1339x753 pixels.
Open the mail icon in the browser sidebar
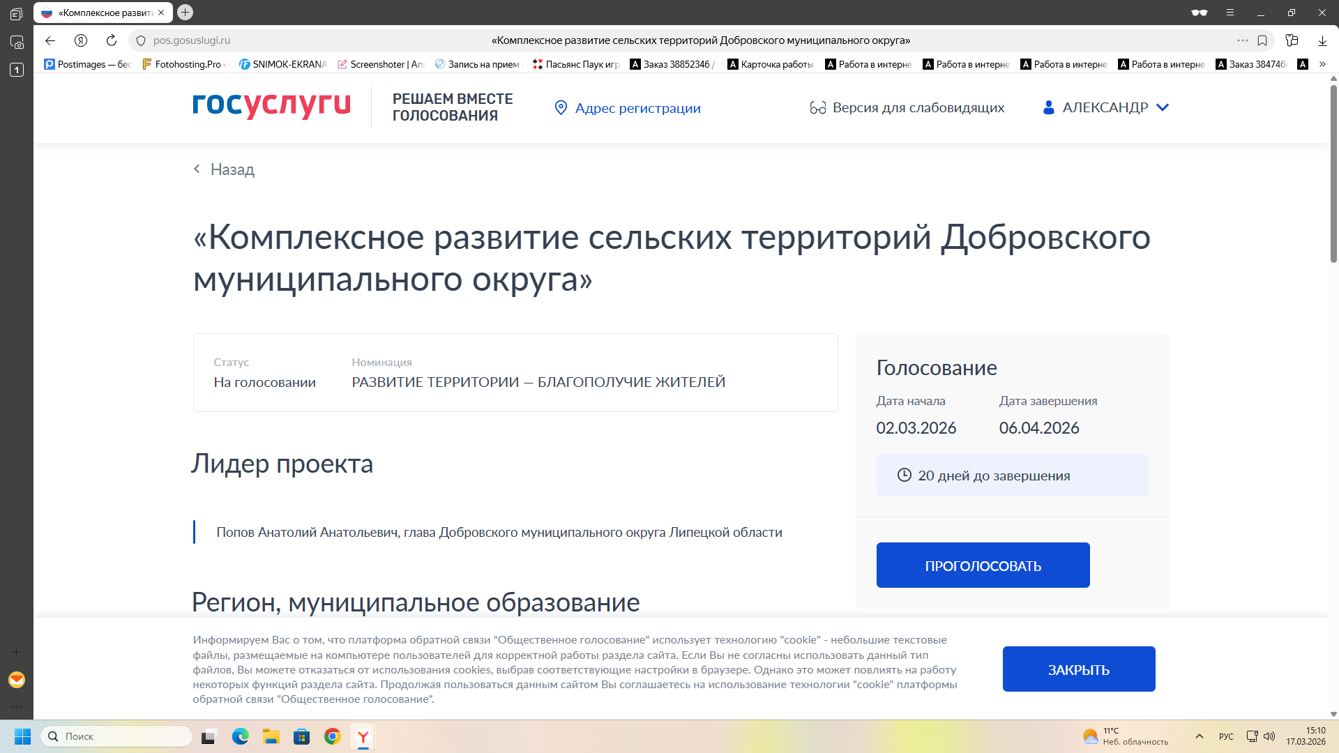click(17, 680)
